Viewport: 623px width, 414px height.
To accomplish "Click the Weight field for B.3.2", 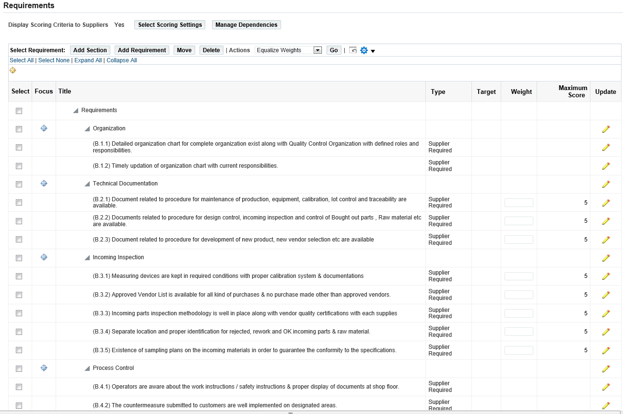I will (519, 295).
